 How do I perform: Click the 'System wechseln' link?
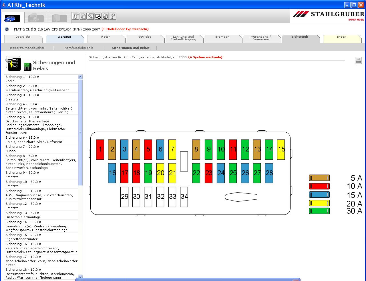coord(205,57)
